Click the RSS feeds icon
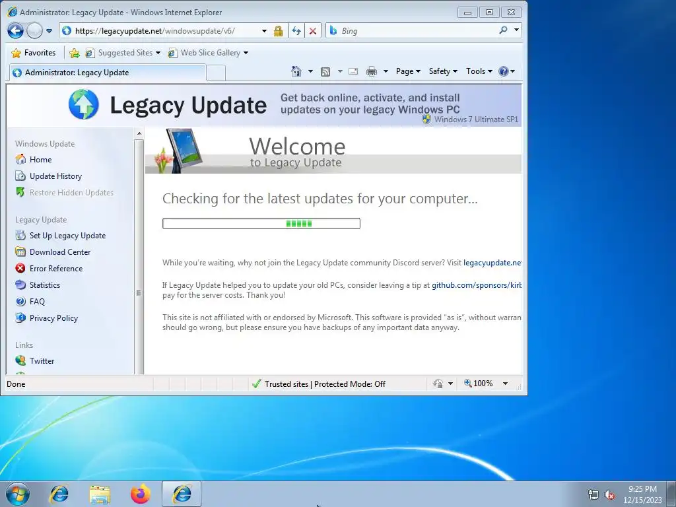Viewport: 676px width, 507px height. click(325, 71)
